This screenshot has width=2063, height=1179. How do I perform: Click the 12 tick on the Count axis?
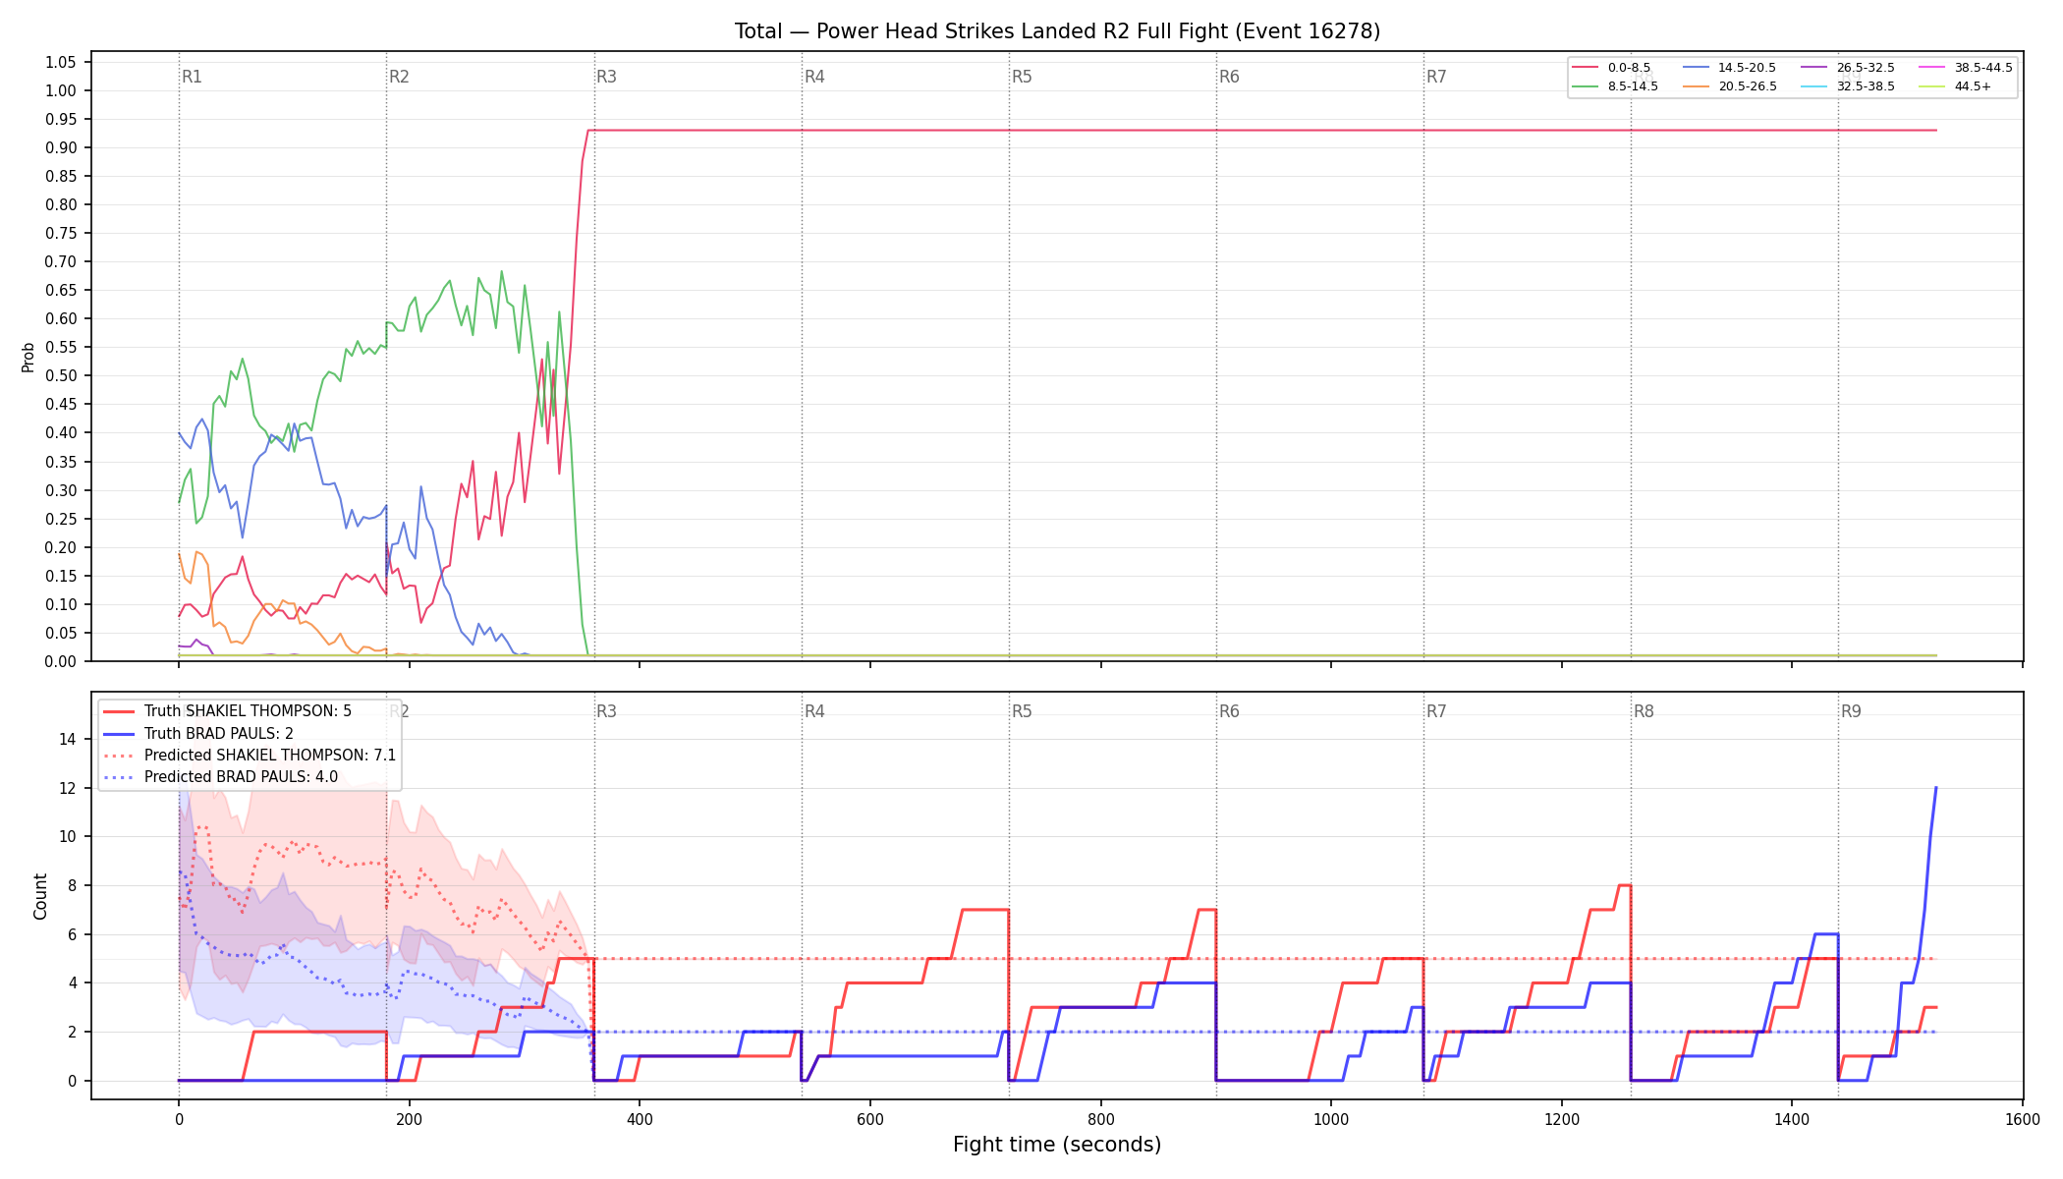coord(68,788)
